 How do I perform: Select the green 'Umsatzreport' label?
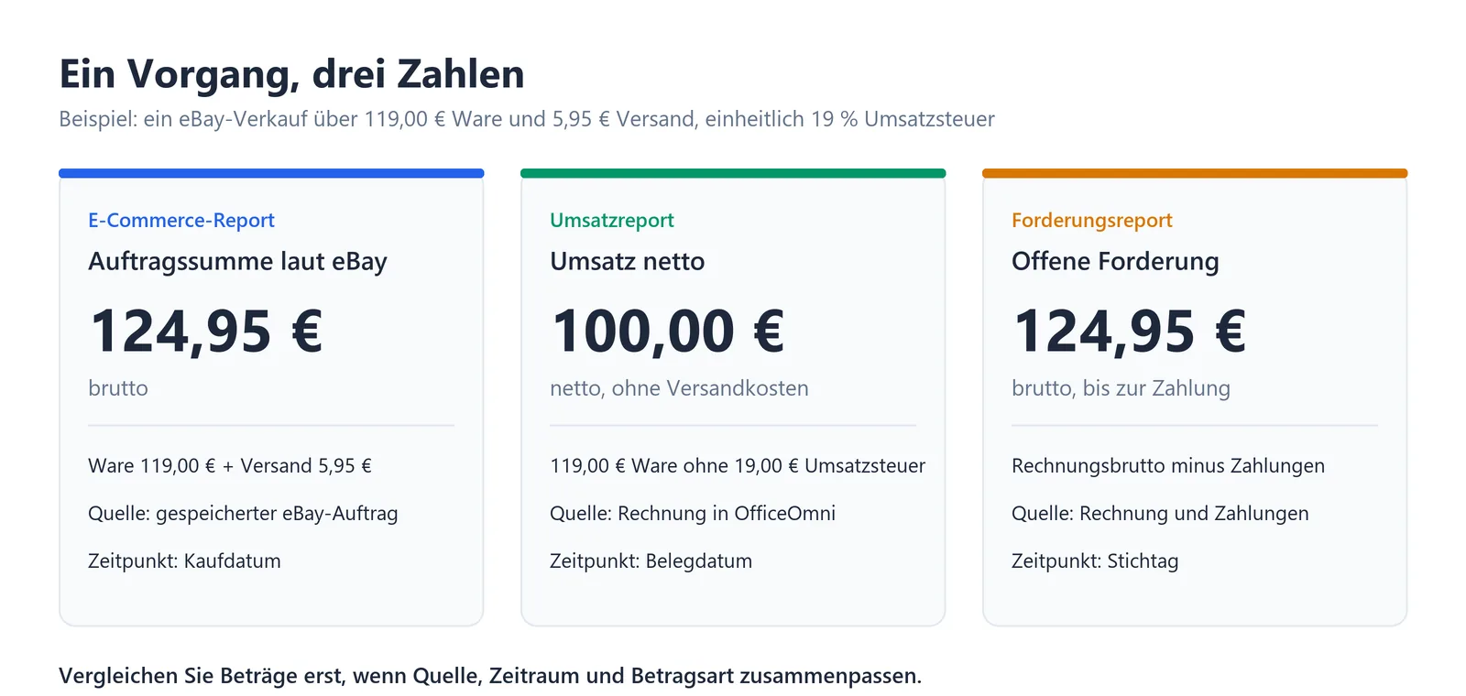coord(612,221)
